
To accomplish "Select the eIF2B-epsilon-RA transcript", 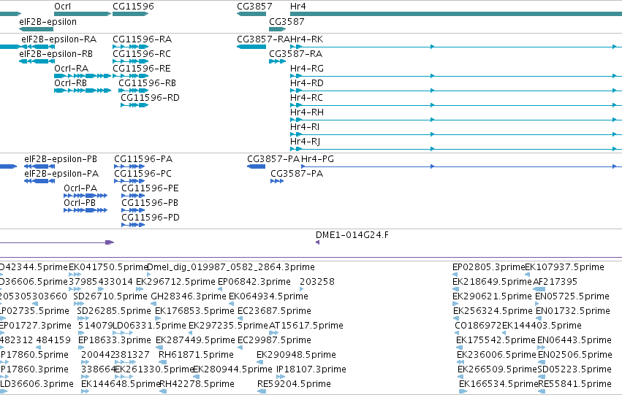I will [x=58, y=39].
